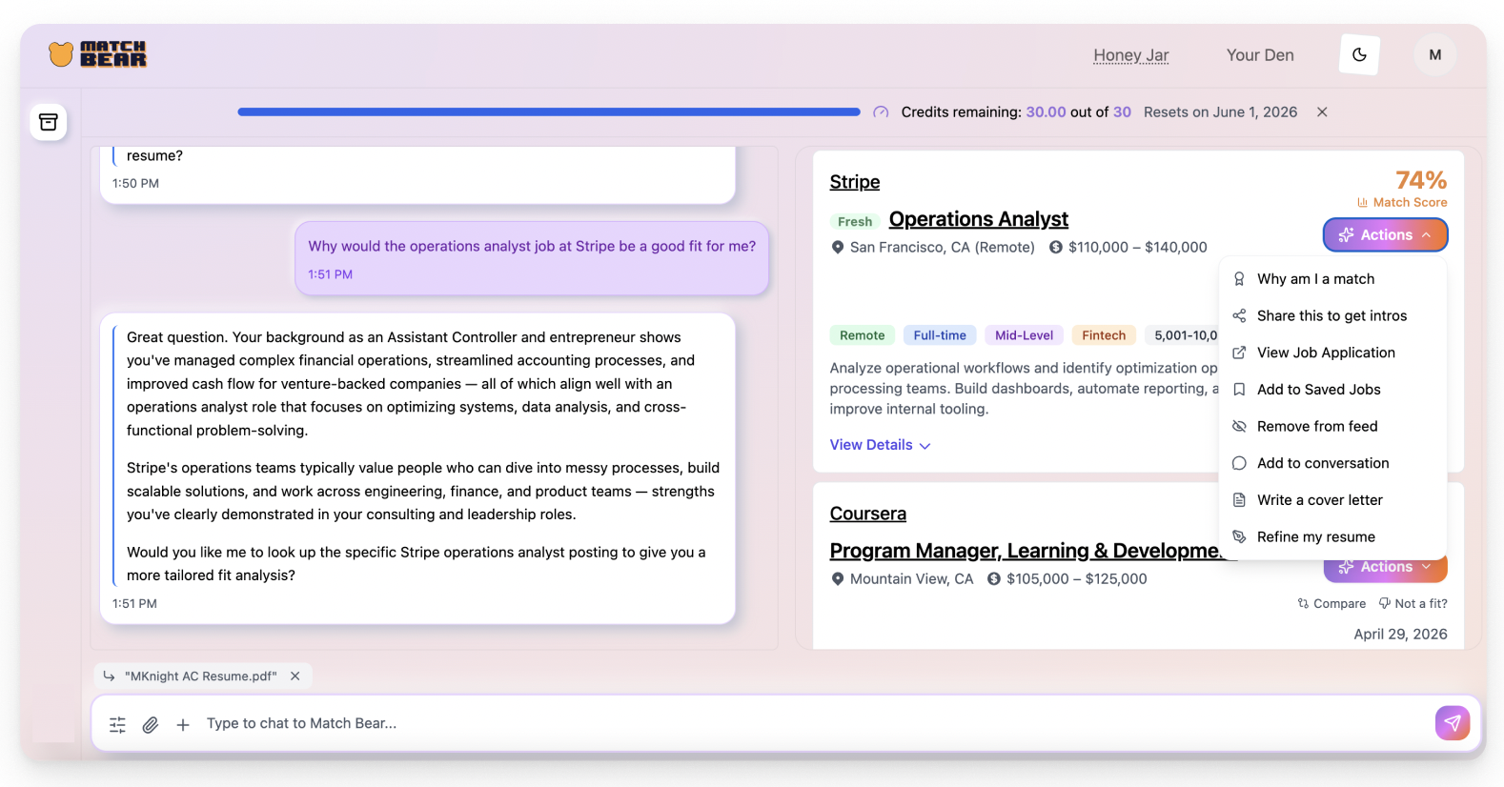This screenshot has height=787, width=1504.
Task: Choose Add to Saved Jobs
Action: click(1332, 390)
